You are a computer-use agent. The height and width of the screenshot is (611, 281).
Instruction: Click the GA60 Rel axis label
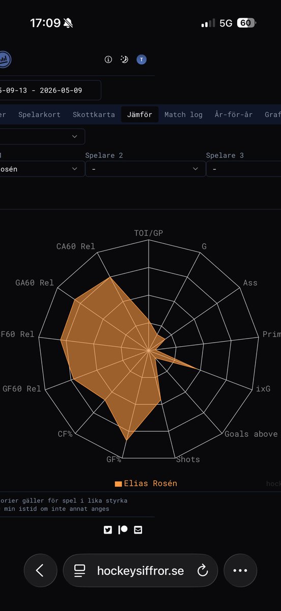(x=35, y=283)
